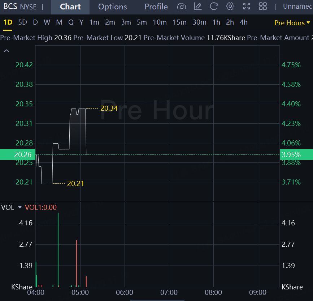This screenshot has width=313, height=301.
Task: Click the 09:00 time axis label
Action: tap(258, 292)
